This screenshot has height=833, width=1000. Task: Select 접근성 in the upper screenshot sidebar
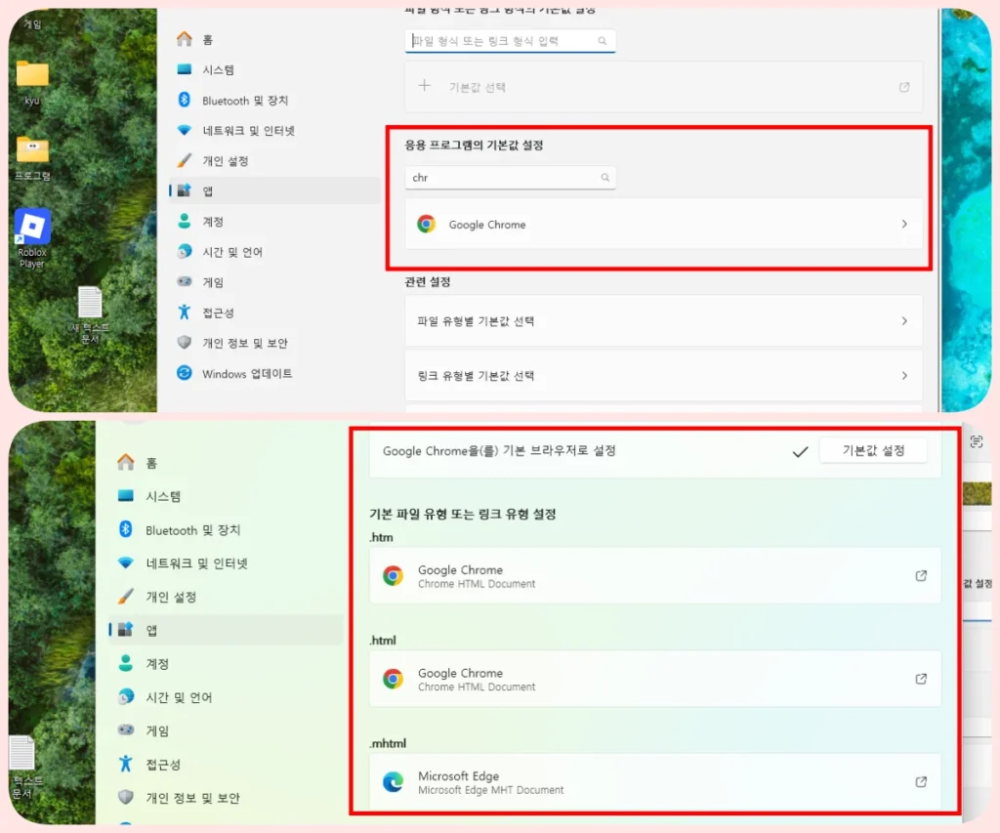218,312
